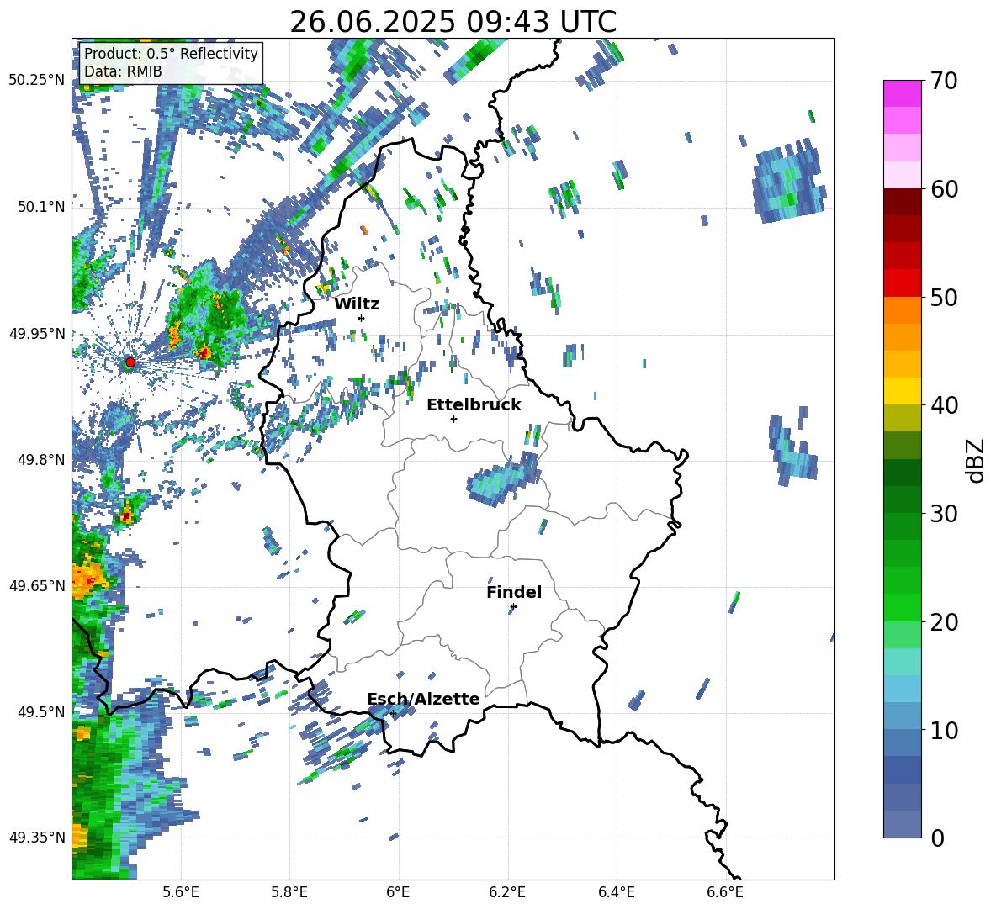Click the Wiltz city label
The image size is (996, 909).
357,304
